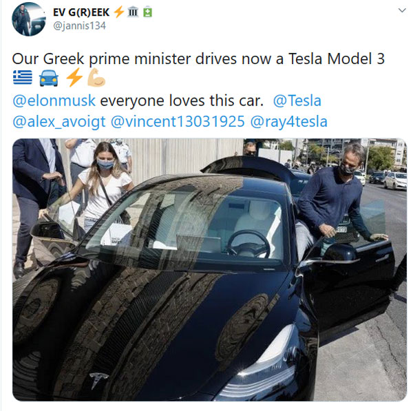Open the EV G(R)EEK display name
The image size is (413, 411).
[x=81, y=12]
